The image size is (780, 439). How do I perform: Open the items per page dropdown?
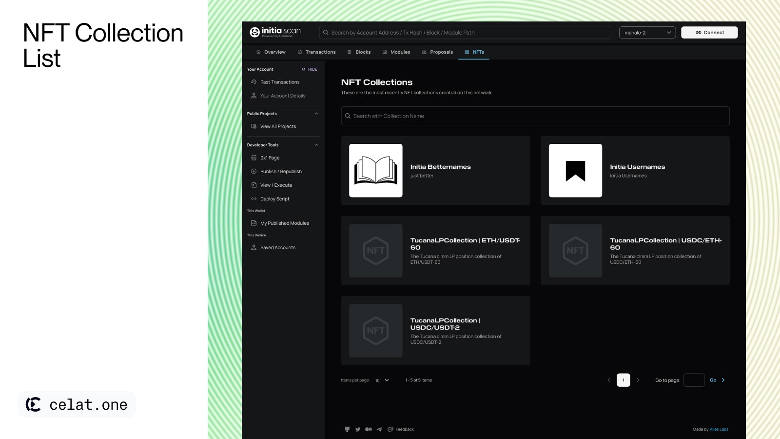coord(382,380)
